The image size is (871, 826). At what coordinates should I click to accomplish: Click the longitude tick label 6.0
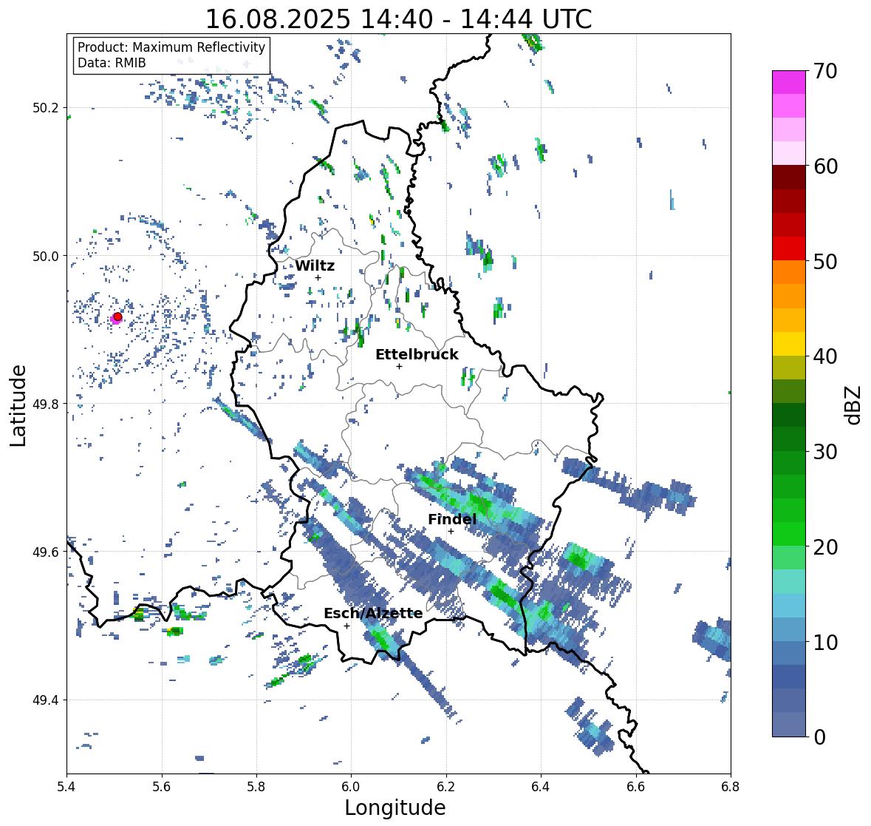(x=351, y=786)
